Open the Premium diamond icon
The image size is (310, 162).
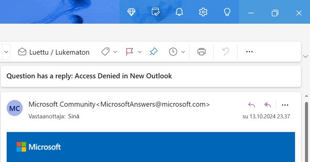[131, 12]
